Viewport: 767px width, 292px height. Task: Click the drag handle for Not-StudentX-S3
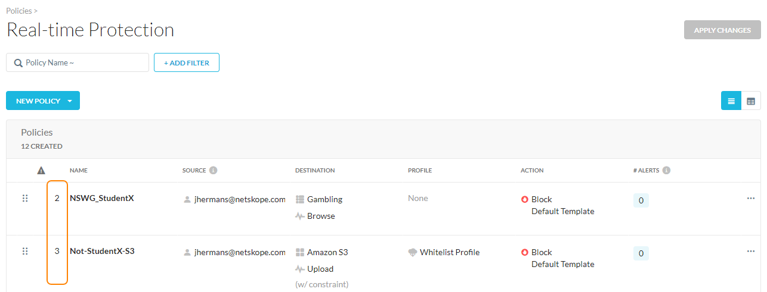point(25,252)
